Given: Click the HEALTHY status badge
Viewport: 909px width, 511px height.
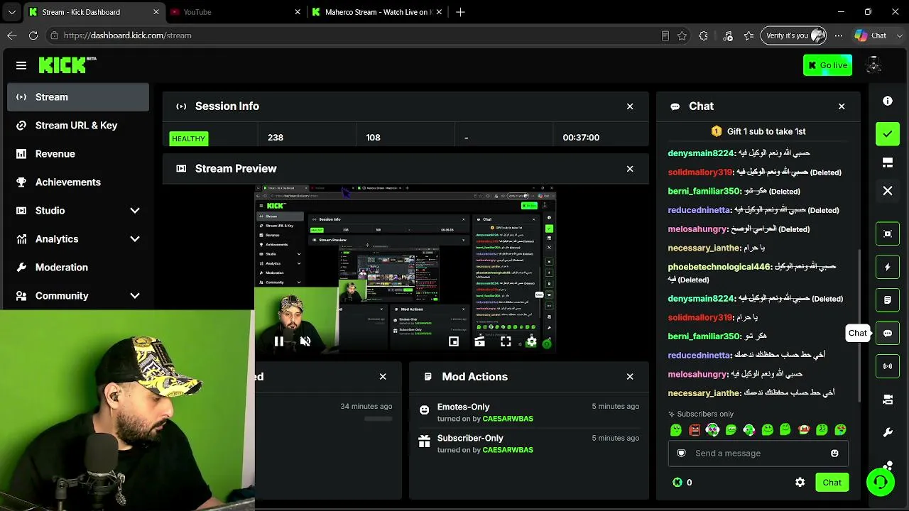Looking at the screenshot, I should pos(188,138).
